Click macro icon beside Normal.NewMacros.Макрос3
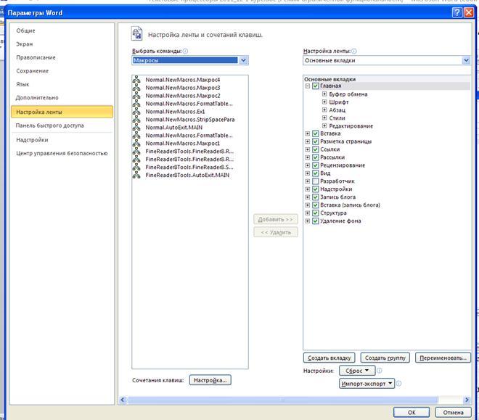Screen dimensions: 479x420 coord(136,88)
